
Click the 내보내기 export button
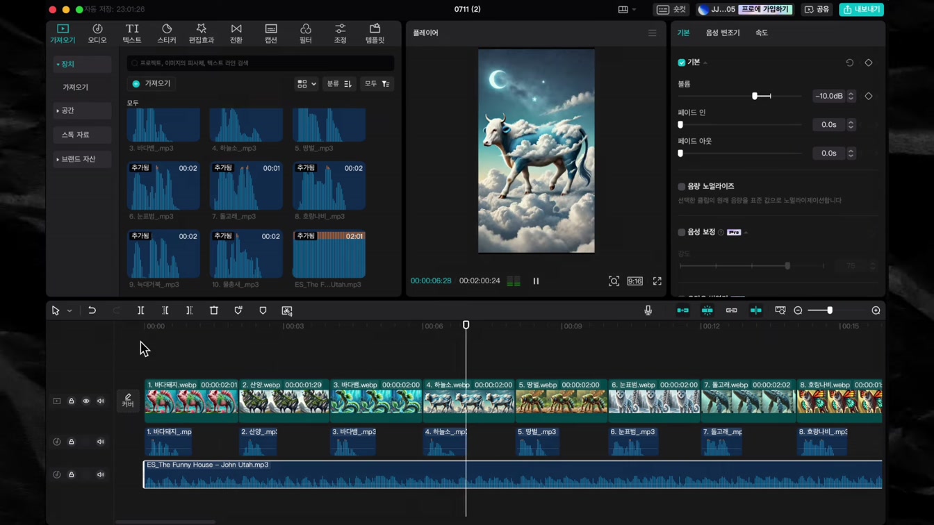pos(862,10)
